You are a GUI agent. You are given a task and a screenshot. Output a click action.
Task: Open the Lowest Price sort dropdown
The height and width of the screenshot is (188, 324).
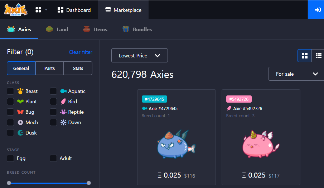[x=140, y=56]
